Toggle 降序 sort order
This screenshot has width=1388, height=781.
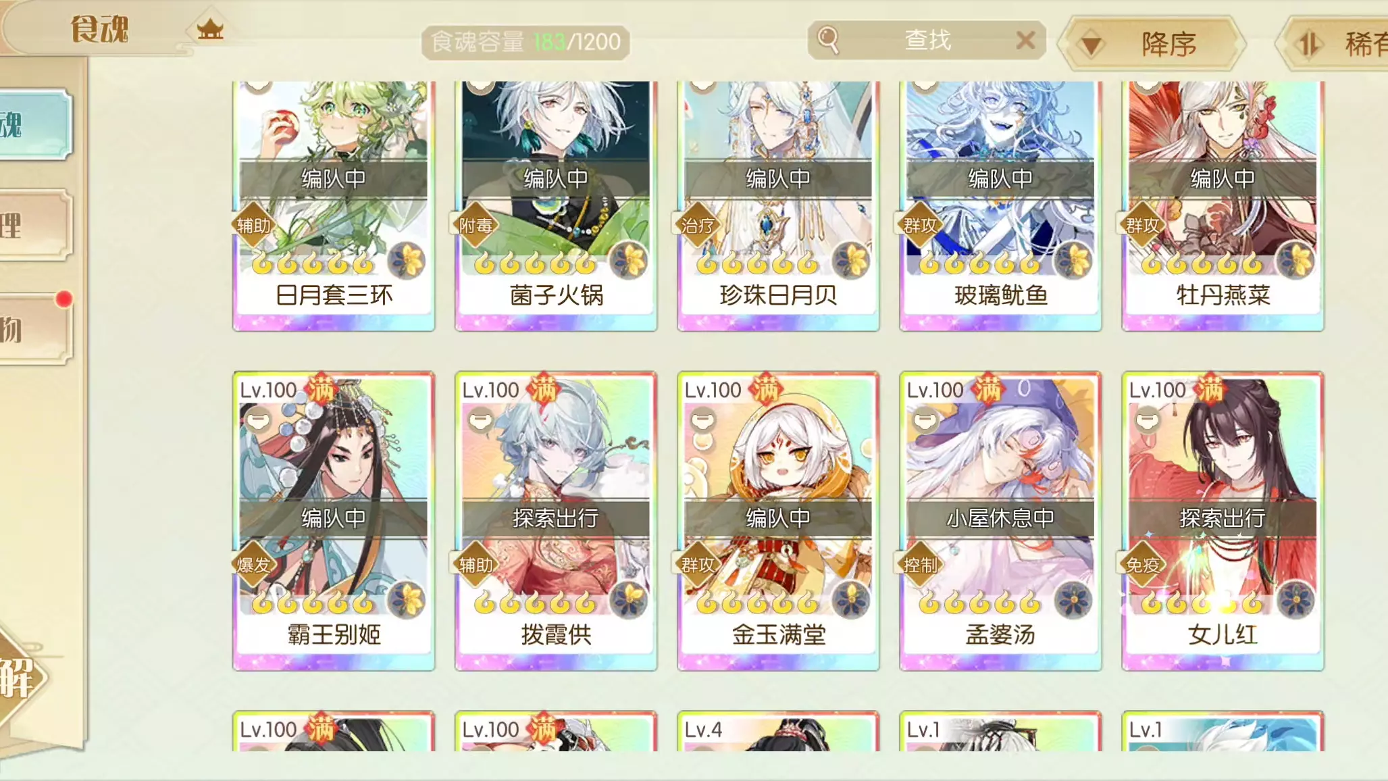pyautogui.click(x=1152, y=44)
